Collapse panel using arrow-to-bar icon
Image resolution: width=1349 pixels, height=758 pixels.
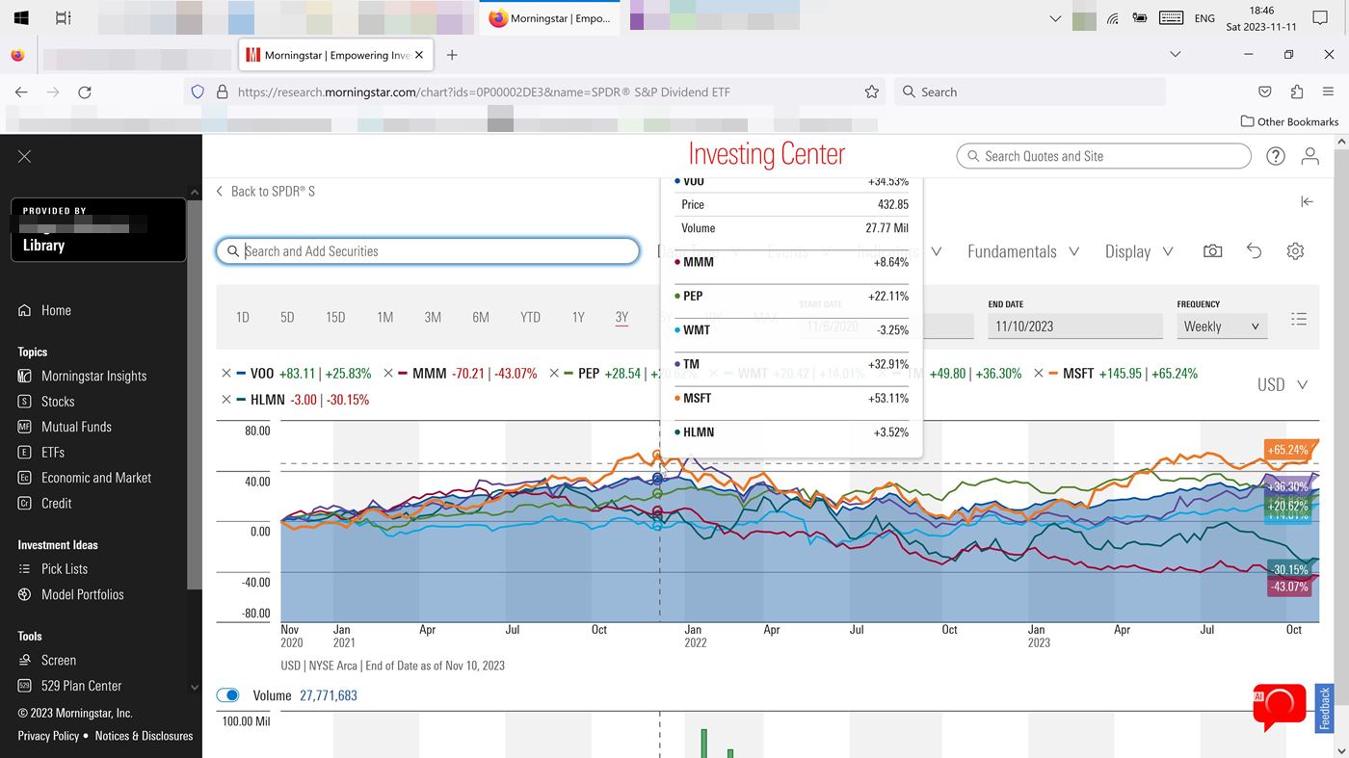coord(1307,201)
